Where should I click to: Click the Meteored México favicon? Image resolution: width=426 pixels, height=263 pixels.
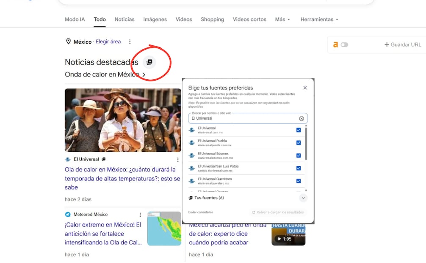[68, 215]
